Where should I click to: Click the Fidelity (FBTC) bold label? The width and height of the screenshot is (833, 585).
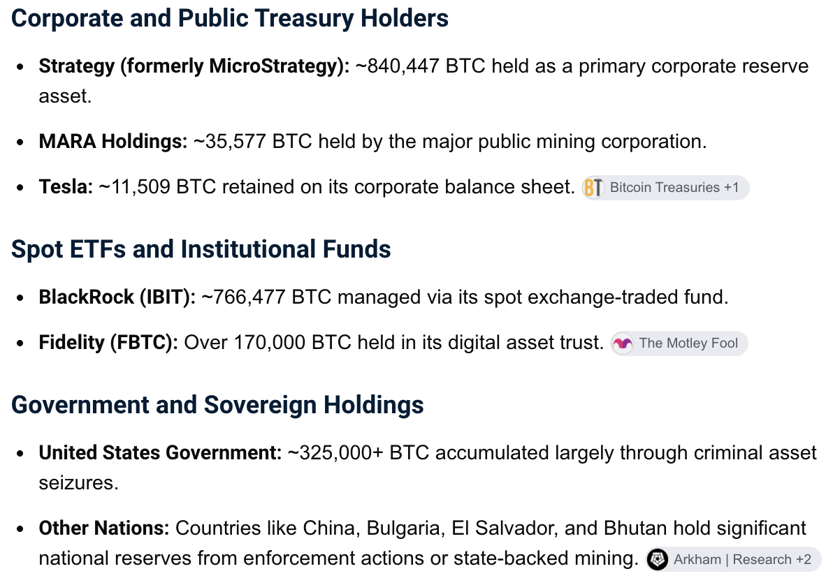click(x=108, y=342)
